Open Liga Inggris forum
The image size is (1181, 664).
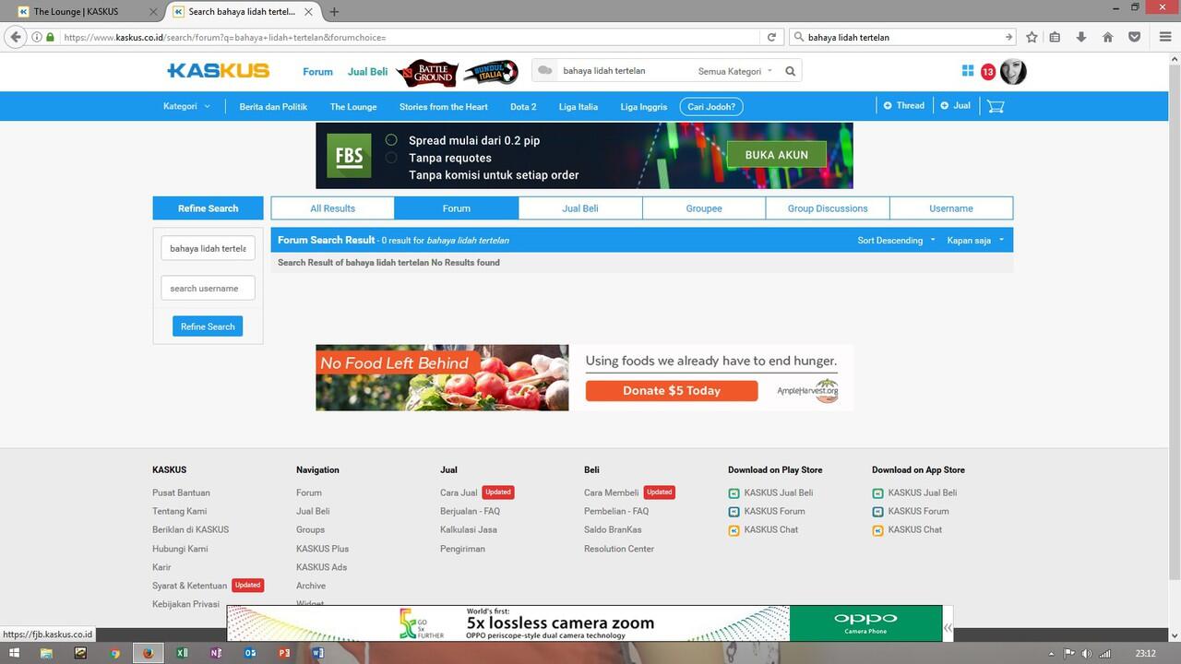click(x=644, y=107)
